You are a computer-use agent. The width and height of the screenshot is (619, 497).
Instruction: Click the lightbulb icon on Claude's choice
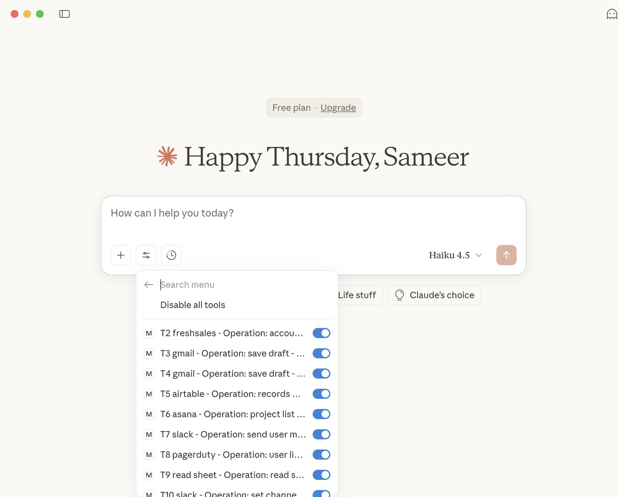coord(400,295)
